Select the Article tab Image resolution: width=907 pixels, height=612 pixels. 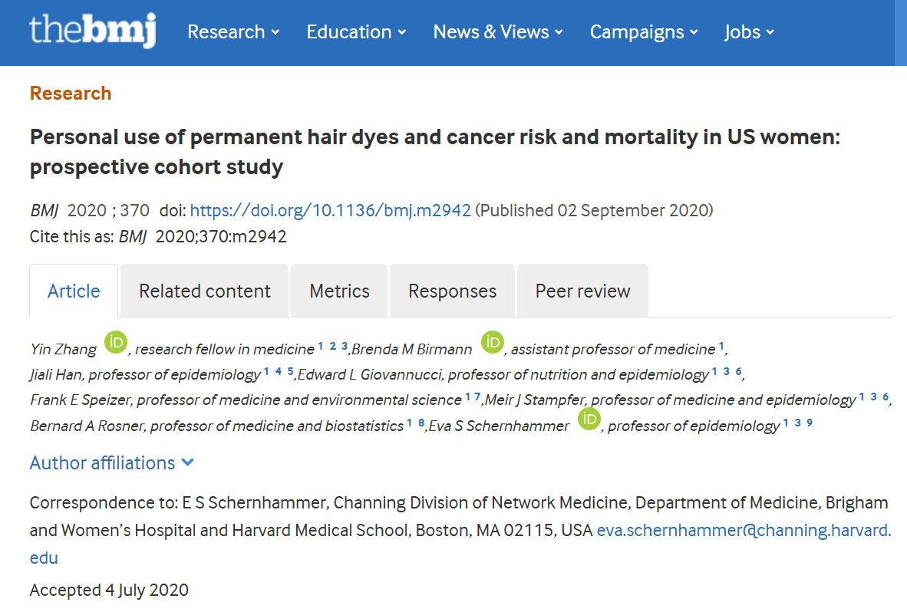[x=74, y=291]
